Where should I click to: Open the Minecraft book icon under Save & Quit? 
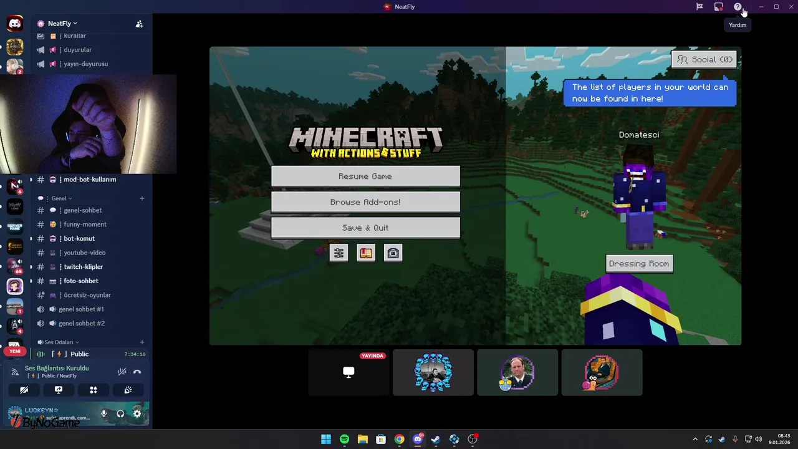coord(366,253)
